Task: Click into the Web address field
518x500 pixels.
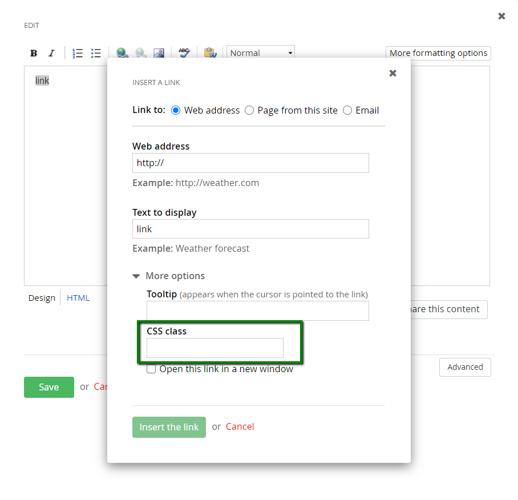Action: (x=250, y=163)
